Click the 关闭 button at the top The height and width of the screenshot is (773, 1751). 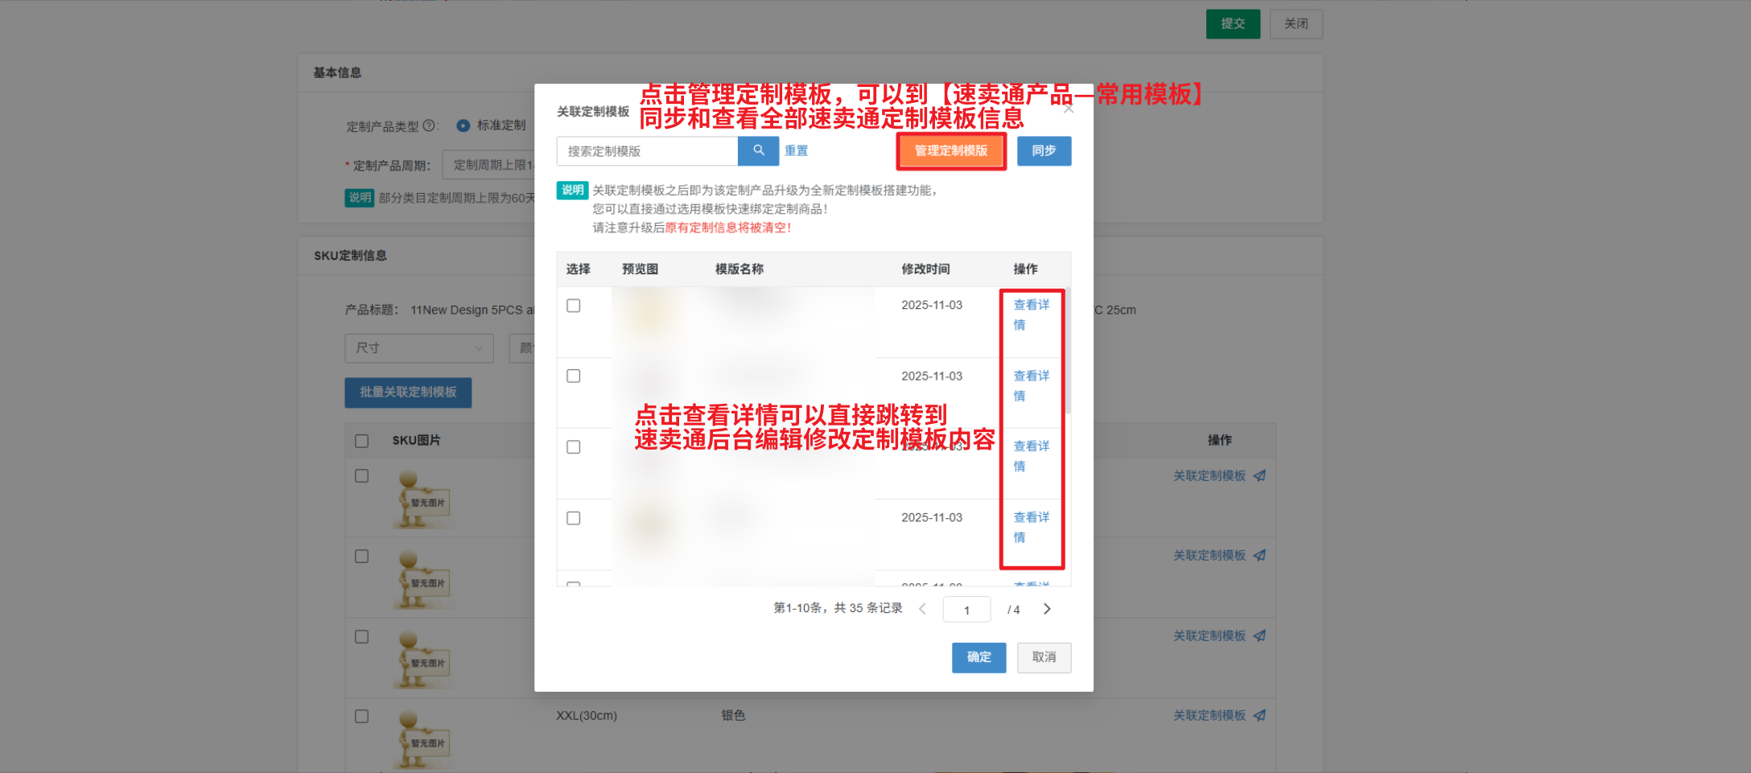pos(1296,24)
